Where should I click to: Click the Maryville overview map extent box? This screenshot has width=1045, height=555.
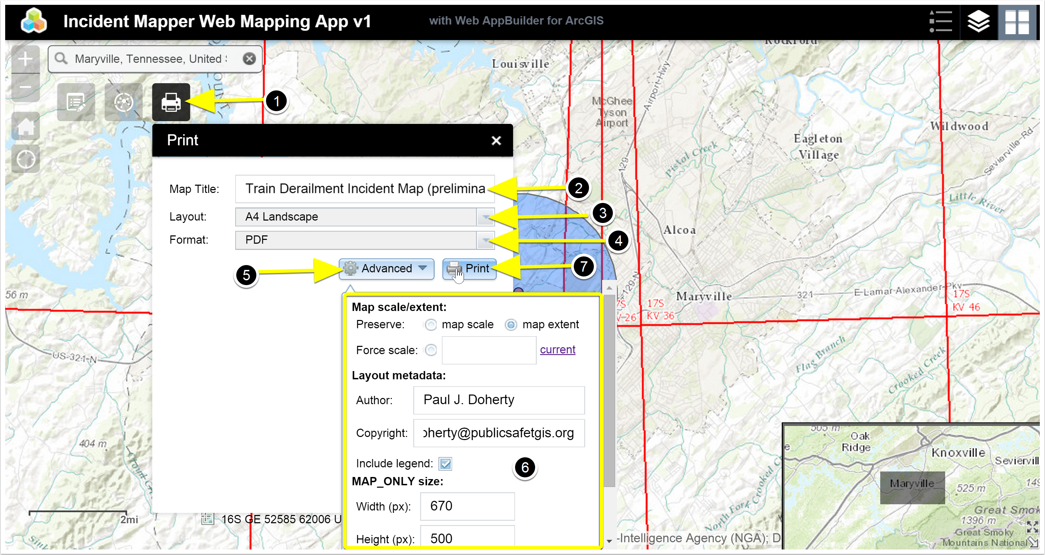[912, 488]
